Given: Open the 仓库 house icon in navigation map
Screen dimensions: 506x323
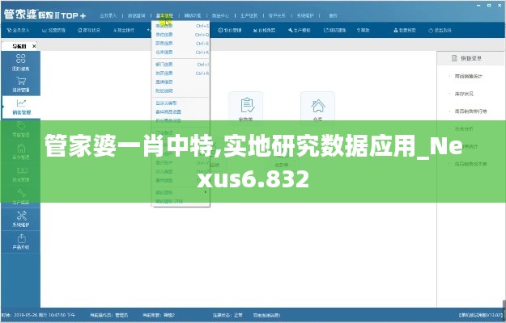Looking at the screenshot, I should click(x=317, y=107).
